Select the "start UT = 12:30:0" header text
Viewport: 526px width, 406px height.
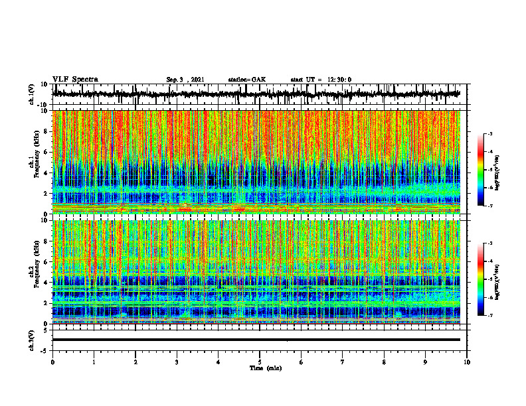321,80
